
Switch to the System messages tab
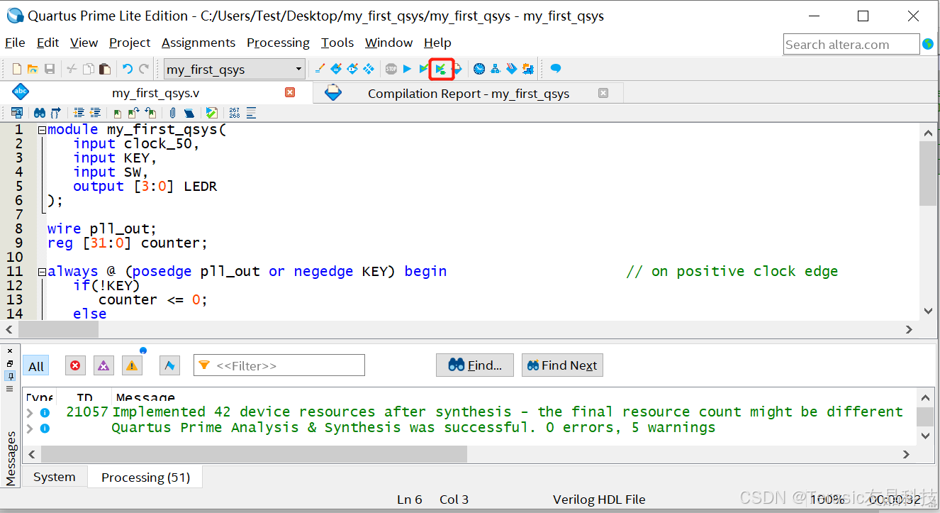coord(54,478)
